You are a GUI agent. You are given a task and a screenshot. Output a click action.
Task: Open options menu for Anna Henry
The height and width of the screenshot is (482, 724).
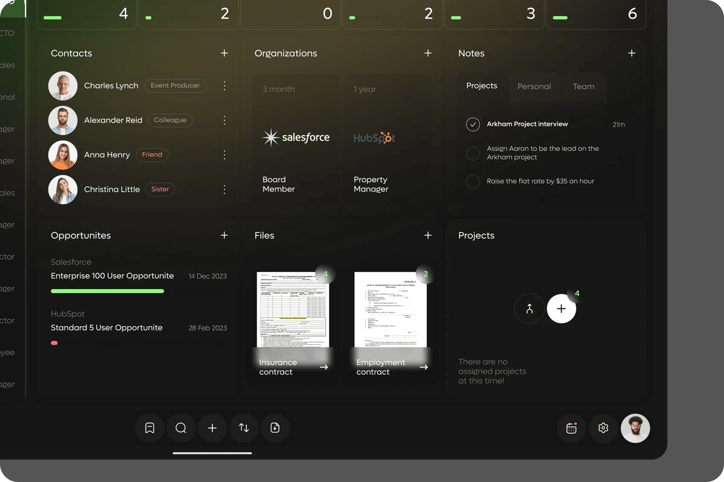point(224,155)
